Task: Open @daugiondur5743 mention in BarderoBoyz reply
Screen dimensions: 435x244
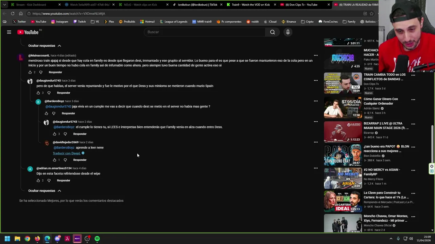Action: click(58, 106)
